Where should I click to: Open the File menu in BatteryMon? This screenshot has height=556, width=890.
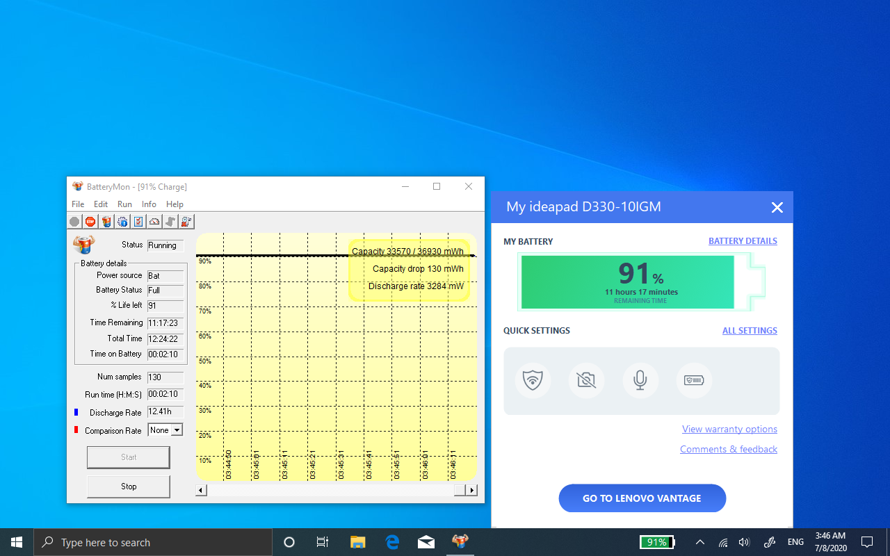[78, 204]
